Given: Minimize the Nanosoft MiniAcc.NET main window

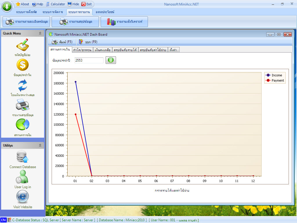Looking at the screenshot, I should point(273,4).
